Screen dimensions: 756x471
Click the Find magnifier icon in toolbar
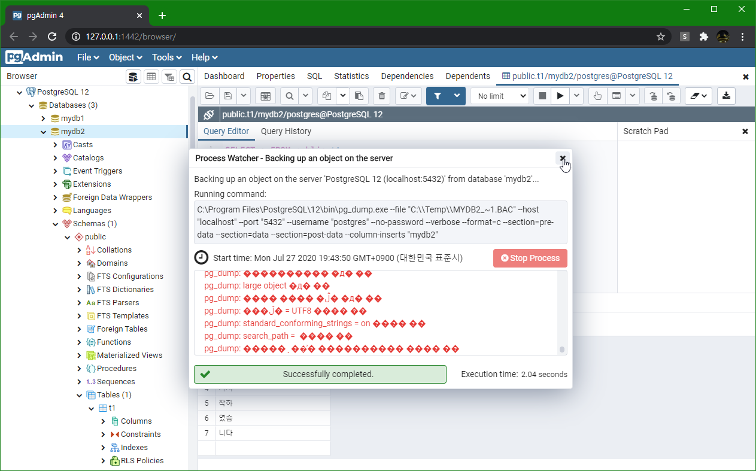click(289, 96)
